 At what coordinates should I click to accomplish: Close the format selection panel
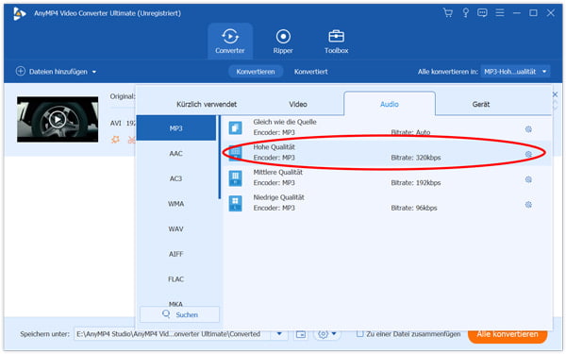click(x=556, y=94)
